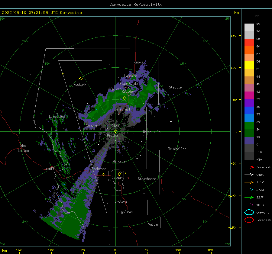Click the Airdrie town label

pos(119,161)
